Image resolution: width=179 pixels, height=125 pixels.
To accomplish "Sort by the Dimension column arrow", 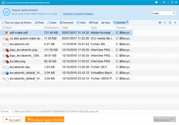I will click(59, 28).
